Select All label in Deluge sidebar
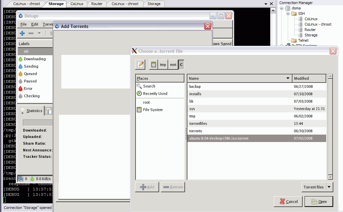343x212 pixels. 35,51
